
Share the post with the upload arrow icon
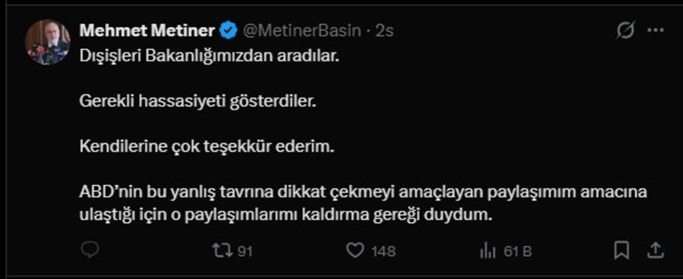point(656,250)
